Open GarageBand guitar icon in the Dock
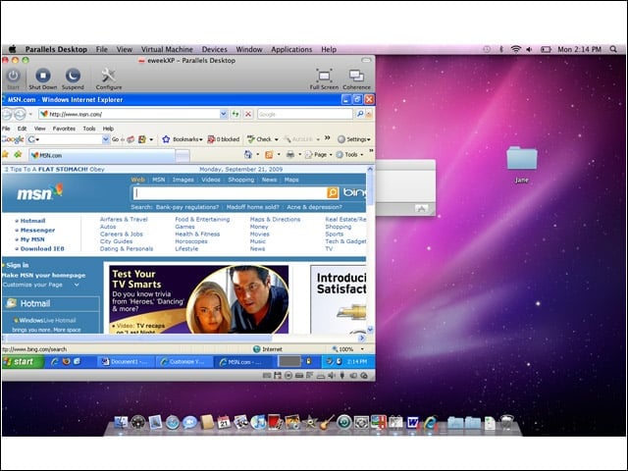628x471 pixels. 327,423
